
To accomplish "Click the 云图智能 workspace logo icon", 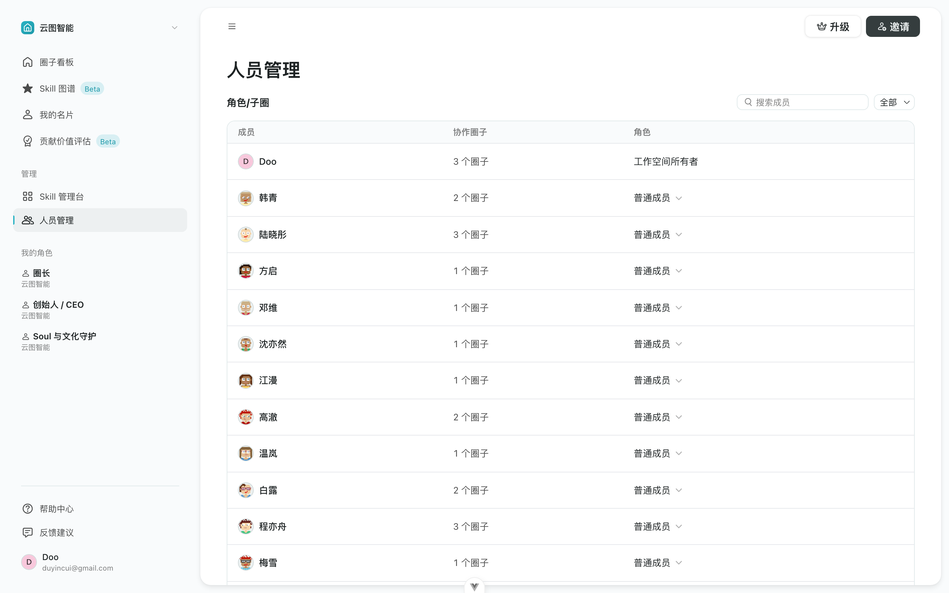I will coord(27,28).
